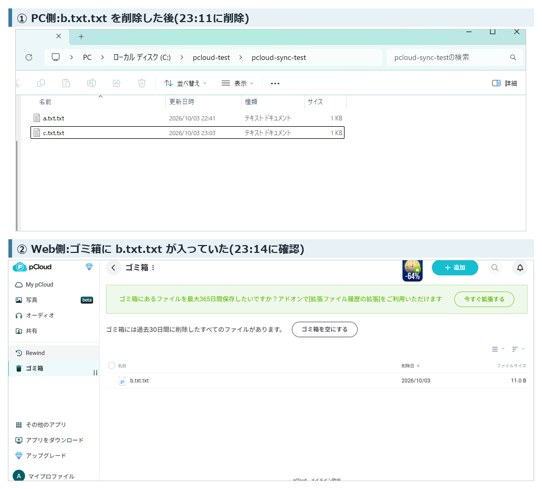Click the search magnifier in Explorer search box

513,57
